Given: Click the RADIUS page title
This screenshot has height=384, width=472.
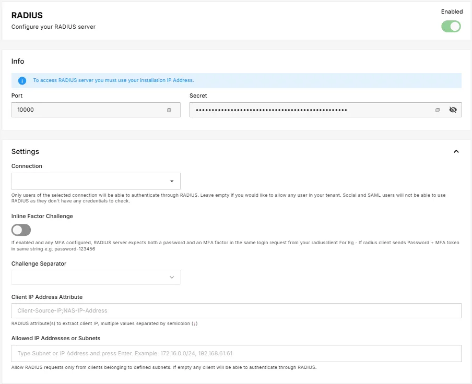Looking at the screenshot, I should pyautogui.click(x=27, y=16).
